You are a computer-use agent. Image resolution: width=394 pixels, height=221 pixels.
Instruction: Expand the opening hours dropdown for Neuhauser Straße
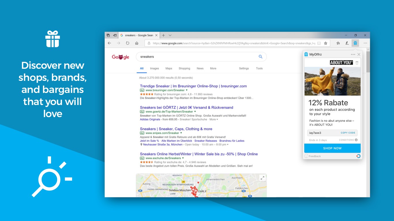(x=228, y=144)
